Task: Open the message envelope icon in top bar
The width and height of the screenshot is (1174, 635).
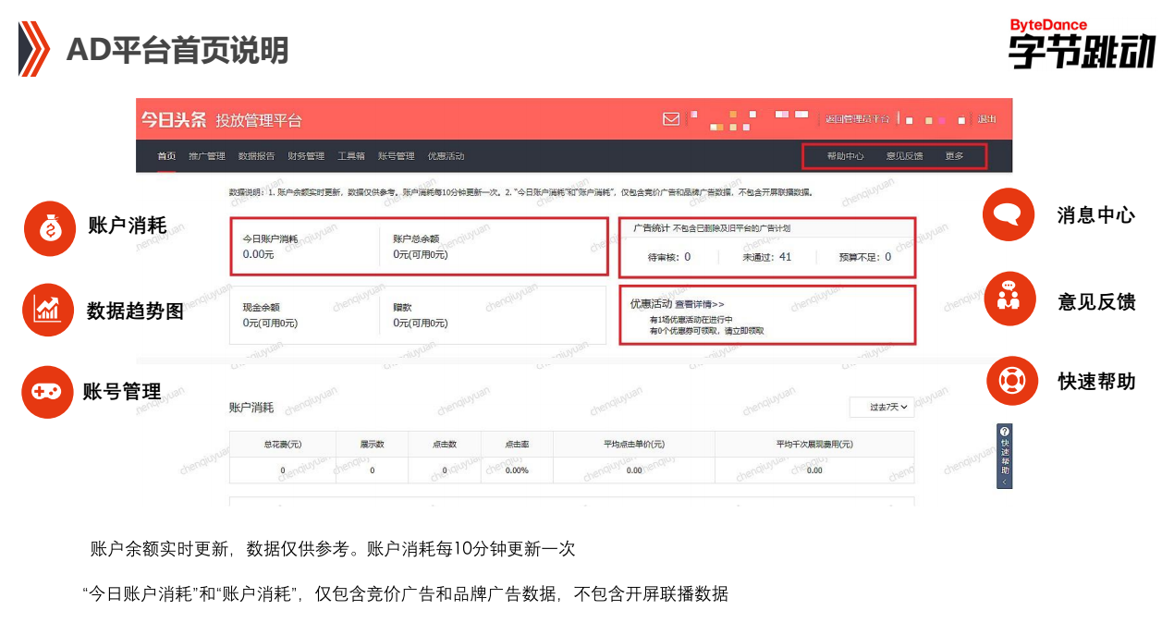Action: [670, 118]
